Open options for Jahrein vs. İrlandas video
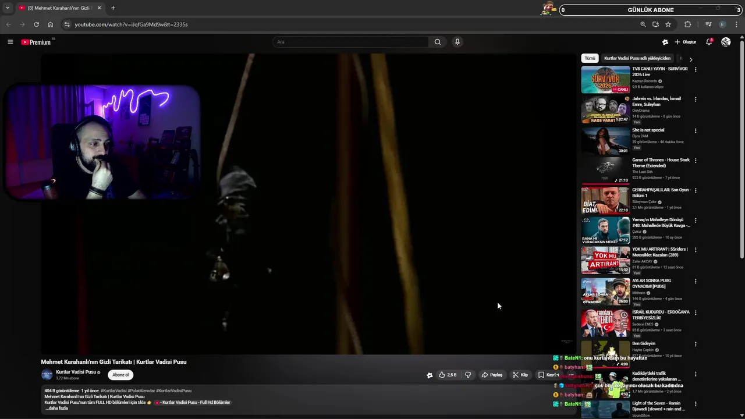This screenshot has height=419, width=745. point(696,99)
